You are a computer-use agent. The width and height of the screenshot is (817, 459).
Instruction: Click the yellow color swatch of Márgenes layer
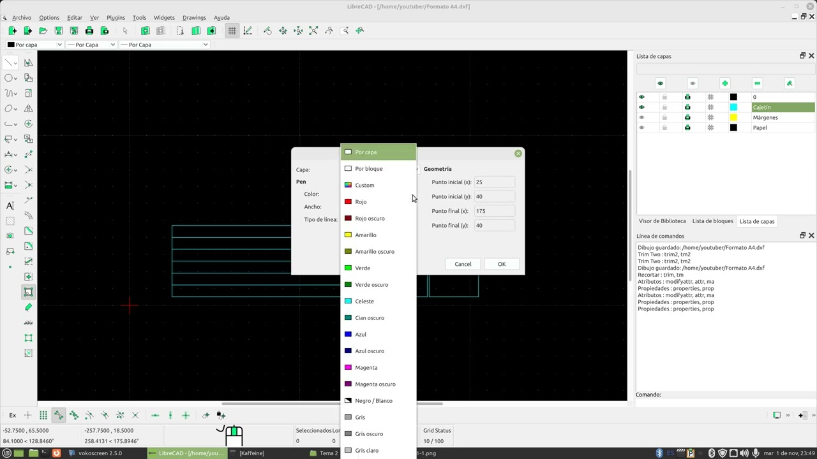point(733,117)
